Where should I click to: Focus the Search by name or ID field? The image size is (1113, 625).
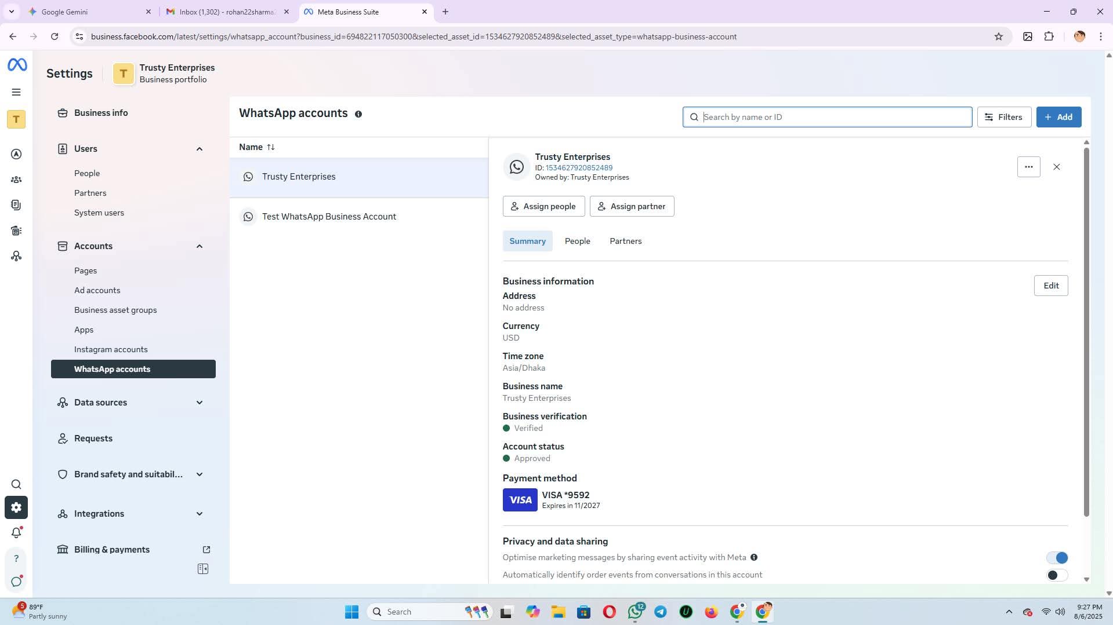click(x=827, y=117)
